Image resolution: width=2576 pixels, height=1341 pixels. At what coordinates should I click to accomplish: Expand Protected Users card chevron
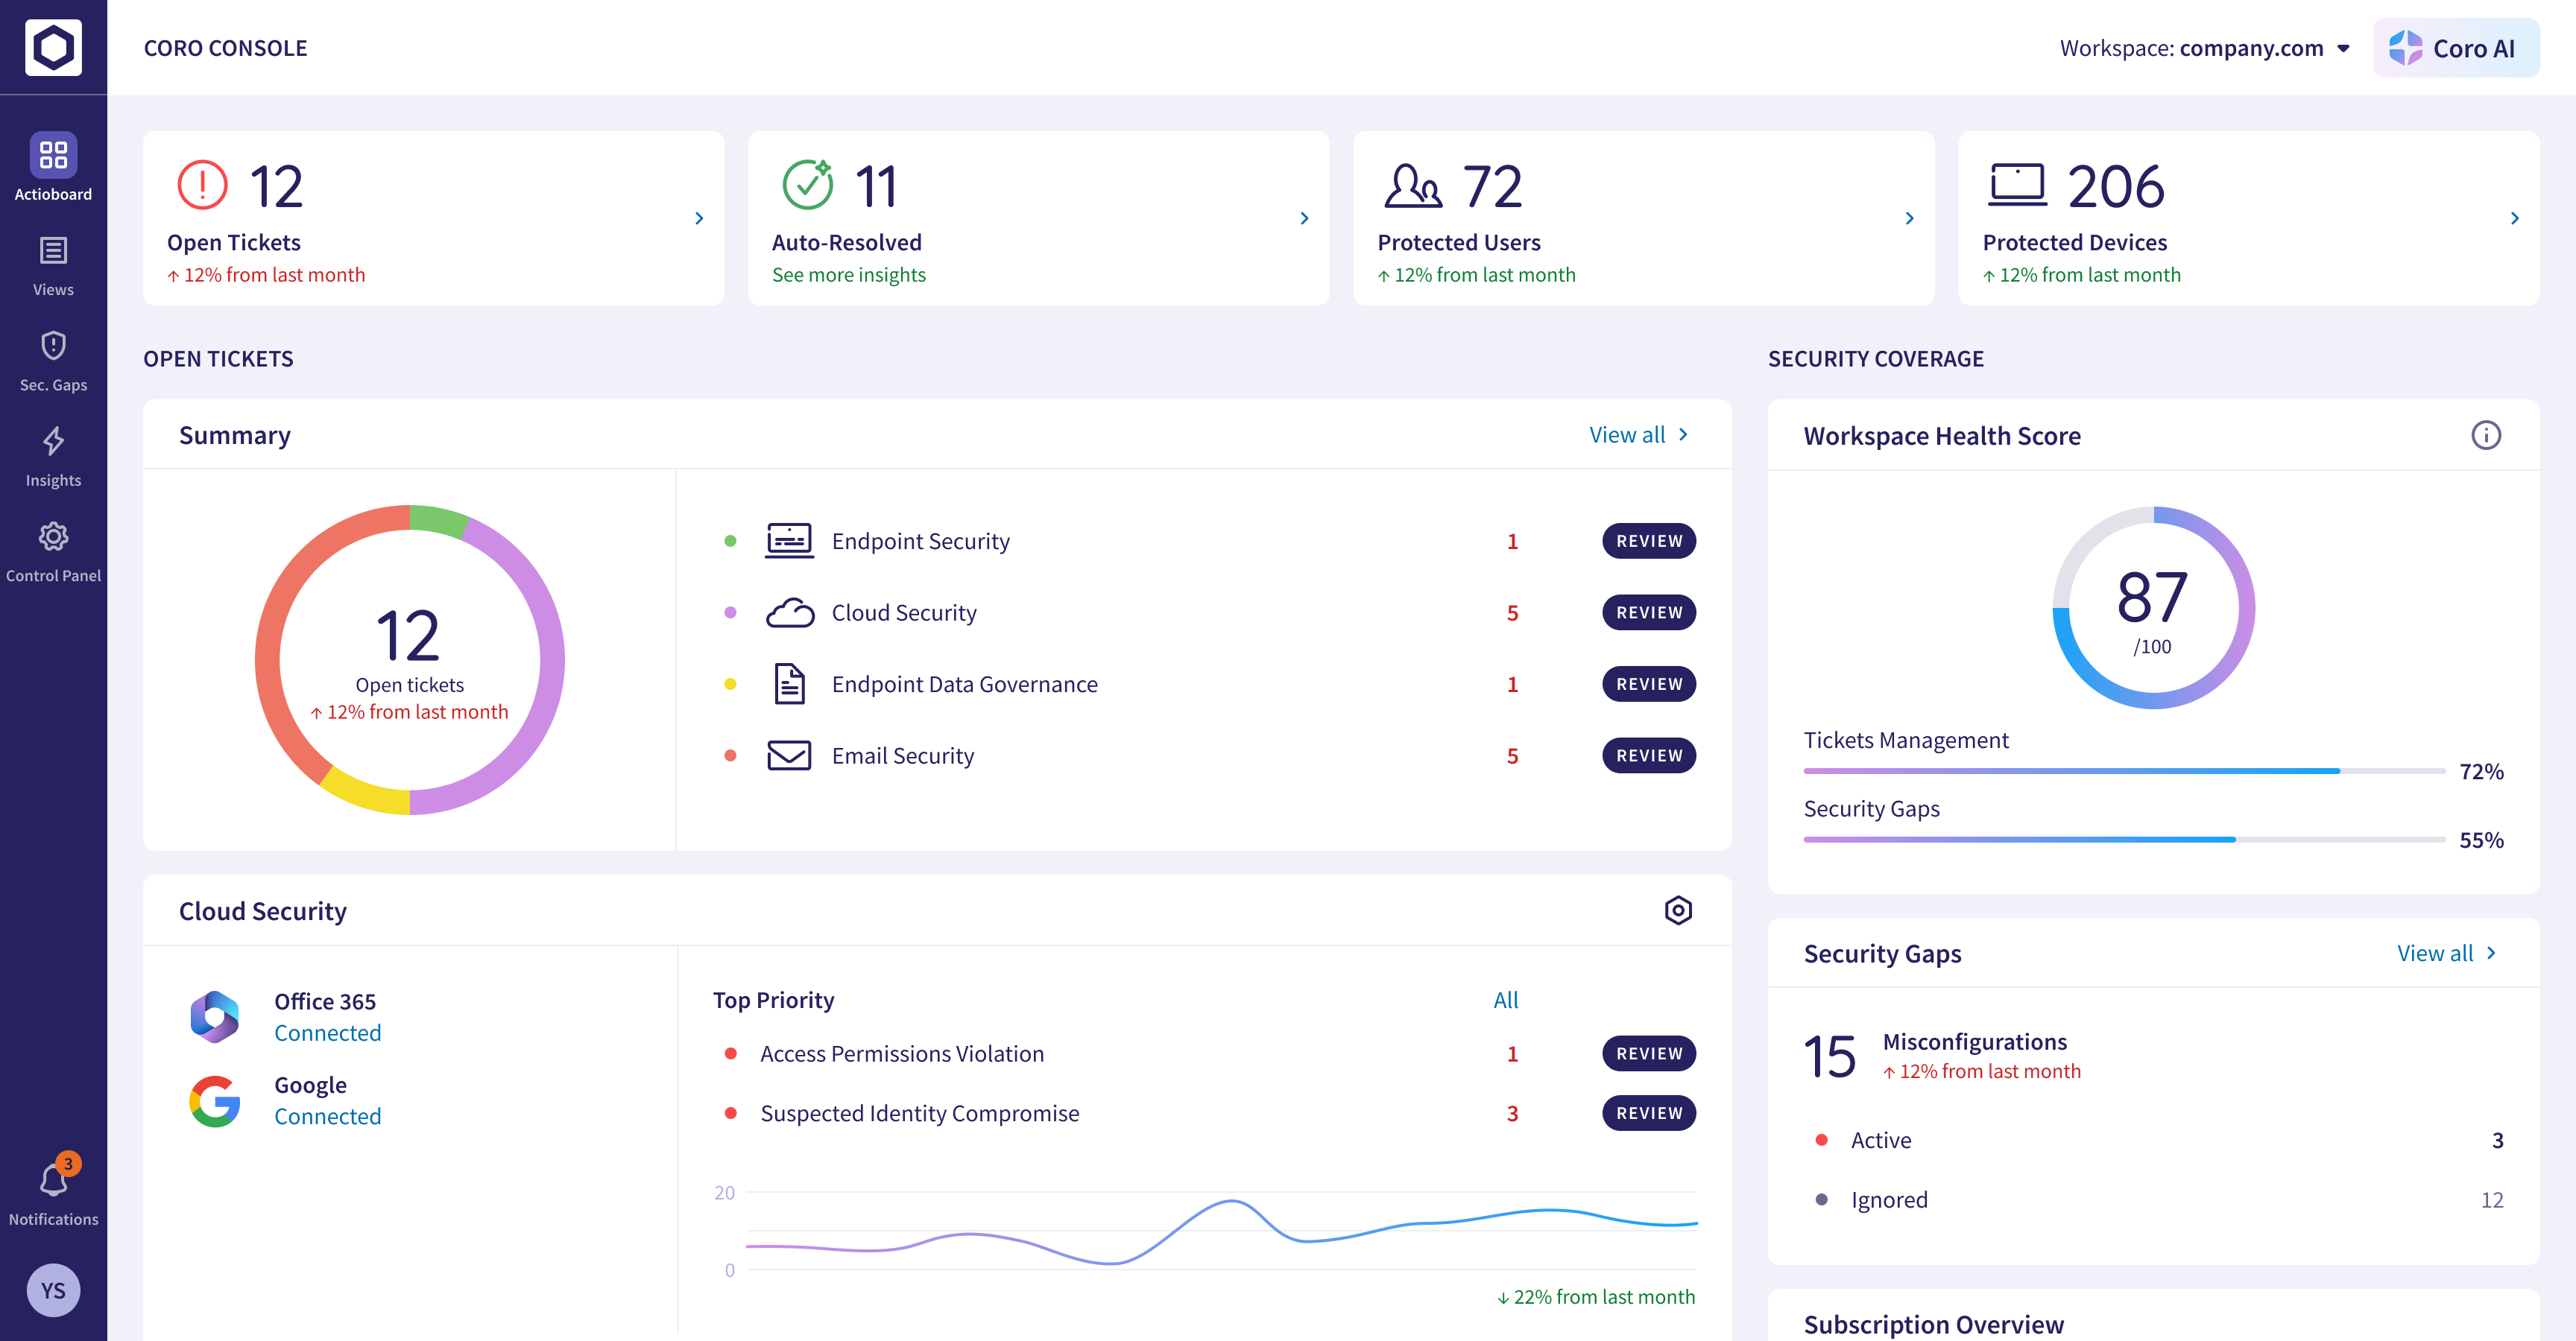pyautogui.click(x=1909, y=218)
